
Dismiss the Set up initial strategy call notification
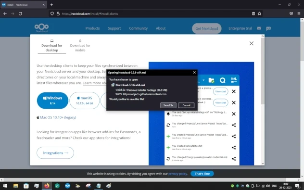(x=234, y=114)
